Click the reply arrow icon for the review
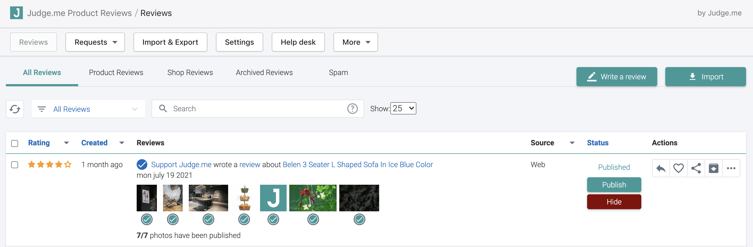753x247 pixels. (661, 168)
